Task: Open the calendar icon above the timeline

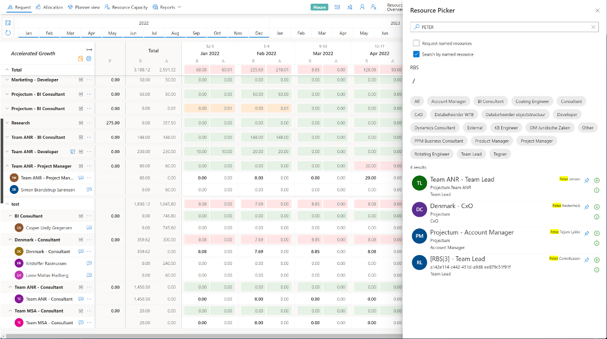Action: (8, 23)
